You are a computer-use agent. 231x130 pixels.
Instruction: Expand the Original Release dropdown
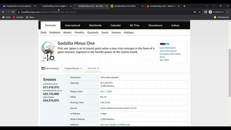point(73,68)
